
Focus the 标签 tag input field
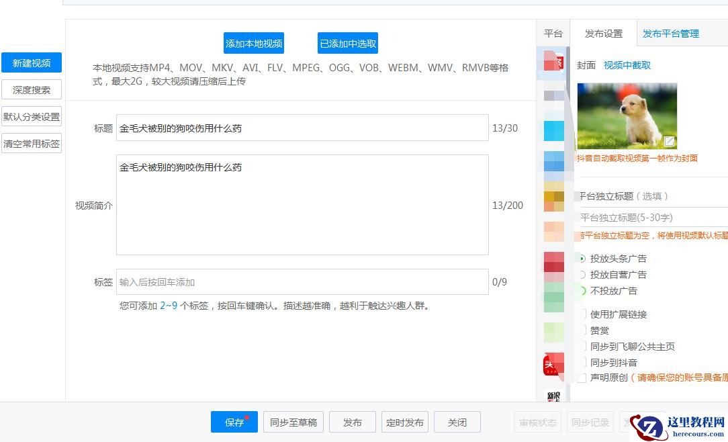(x=302, y=282)
